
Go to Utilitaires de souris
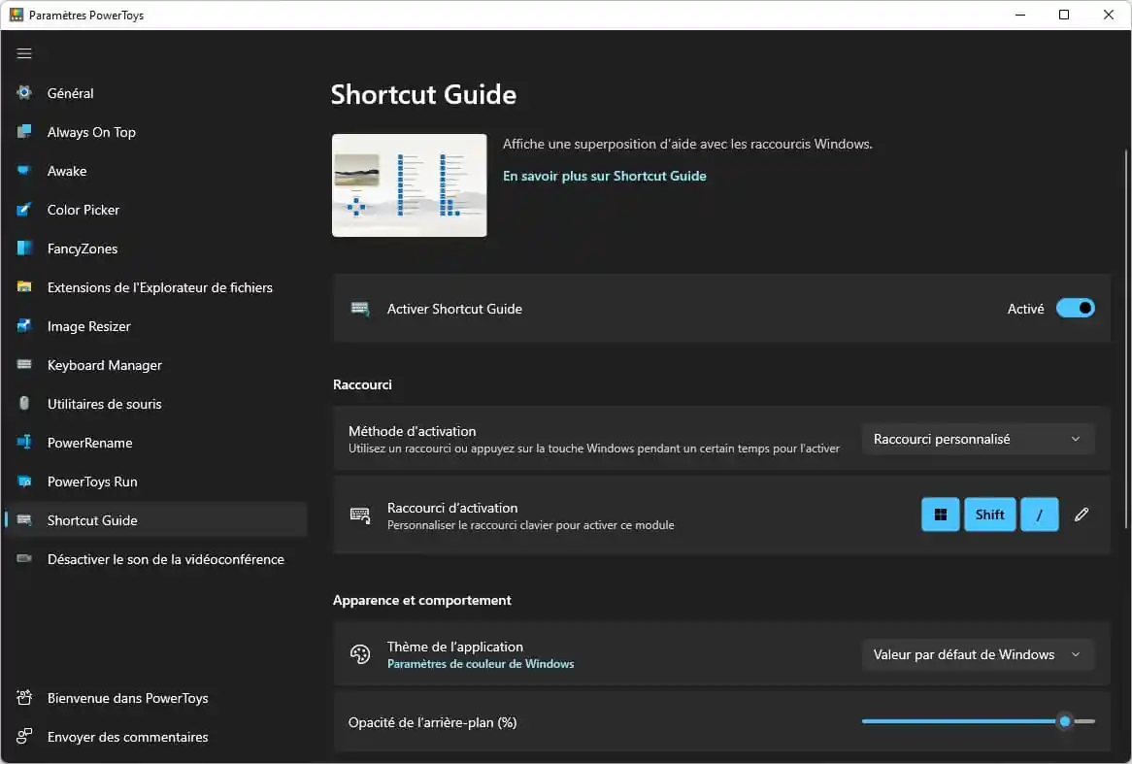click(x=156, y=404)
